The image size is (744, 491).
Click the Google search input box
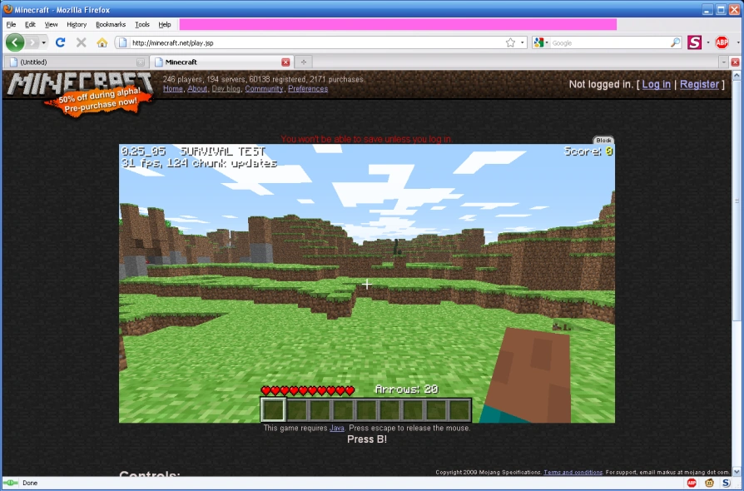click(609, 42)
